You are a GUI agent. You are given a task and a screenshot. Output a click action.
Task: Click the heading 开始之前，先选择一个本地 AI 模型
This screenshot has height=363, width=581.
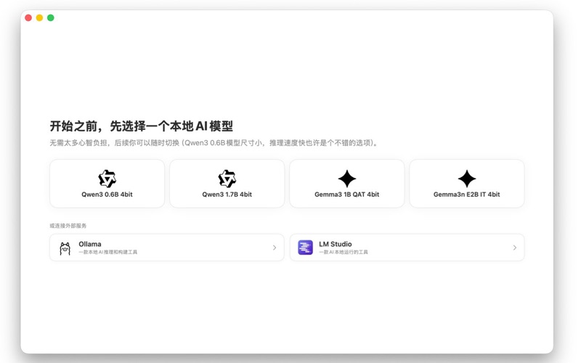coord(141,126)
